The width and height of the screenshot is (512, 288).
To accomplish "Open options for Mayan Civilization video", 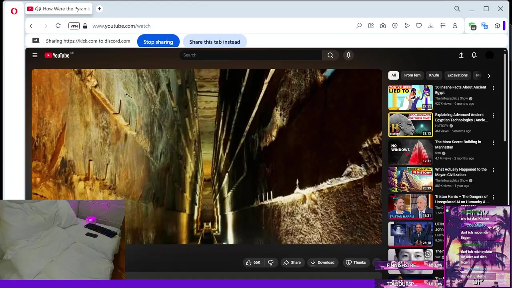I will pyautogui.click(x=493, y=170).
